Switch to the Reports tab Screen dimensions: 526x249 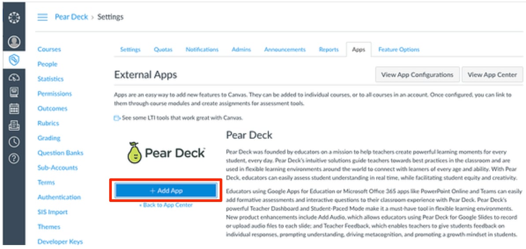(329, 49)
